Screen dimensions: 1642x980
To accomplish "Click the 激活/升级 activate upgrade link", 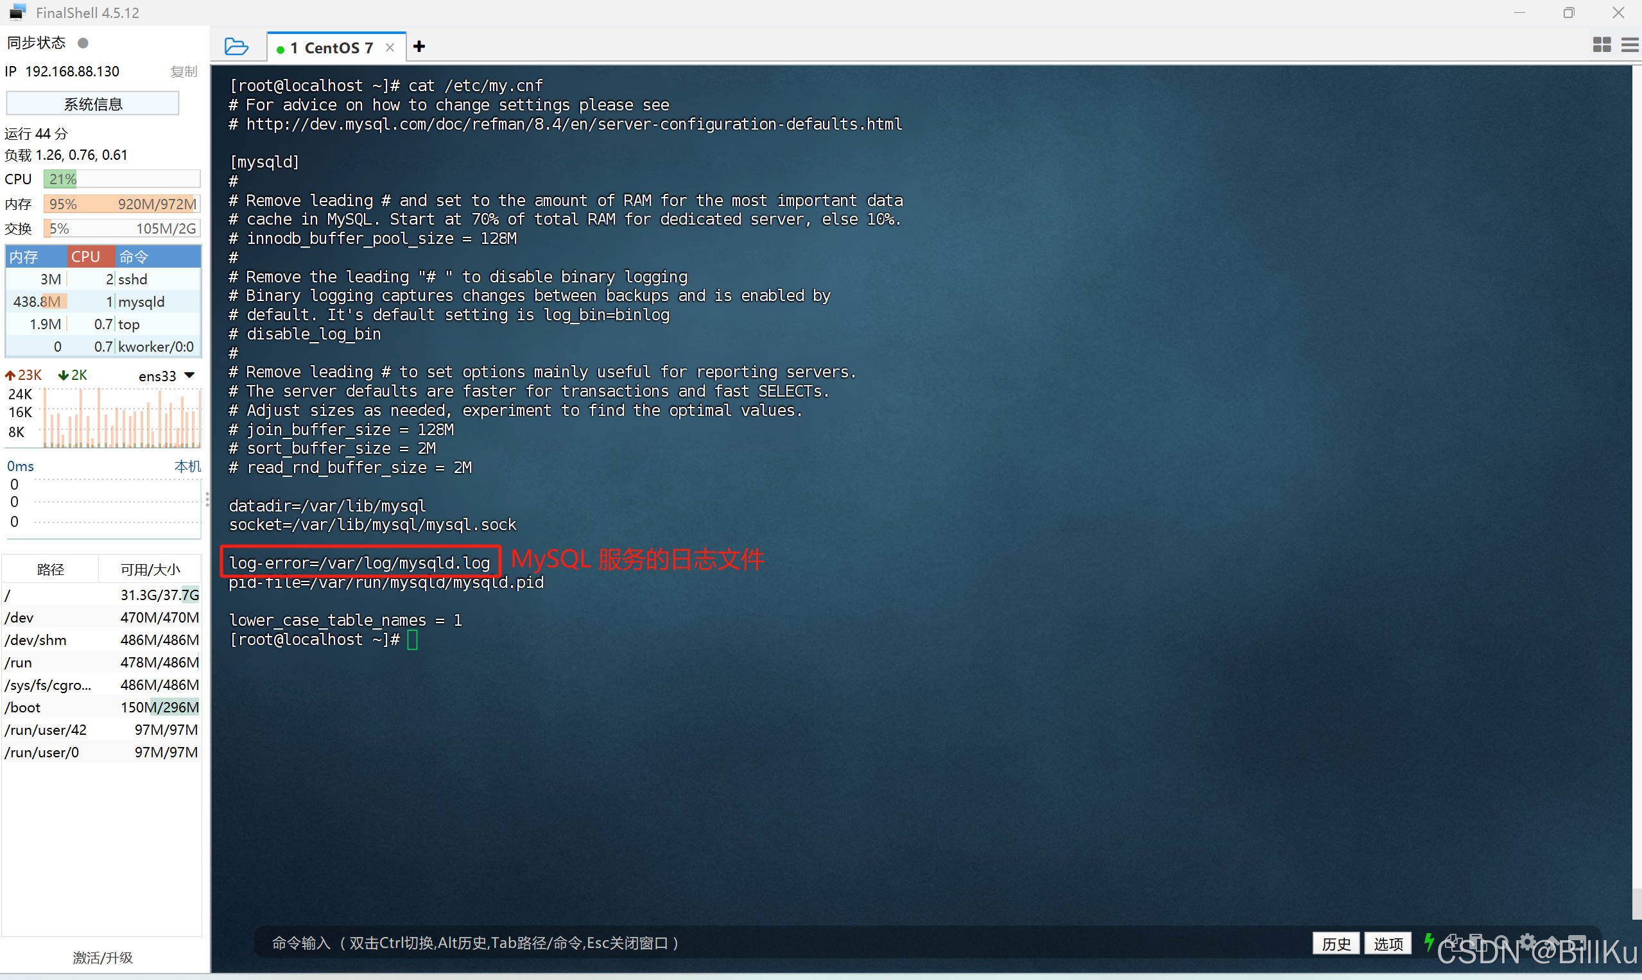I will tap(102, 958).
